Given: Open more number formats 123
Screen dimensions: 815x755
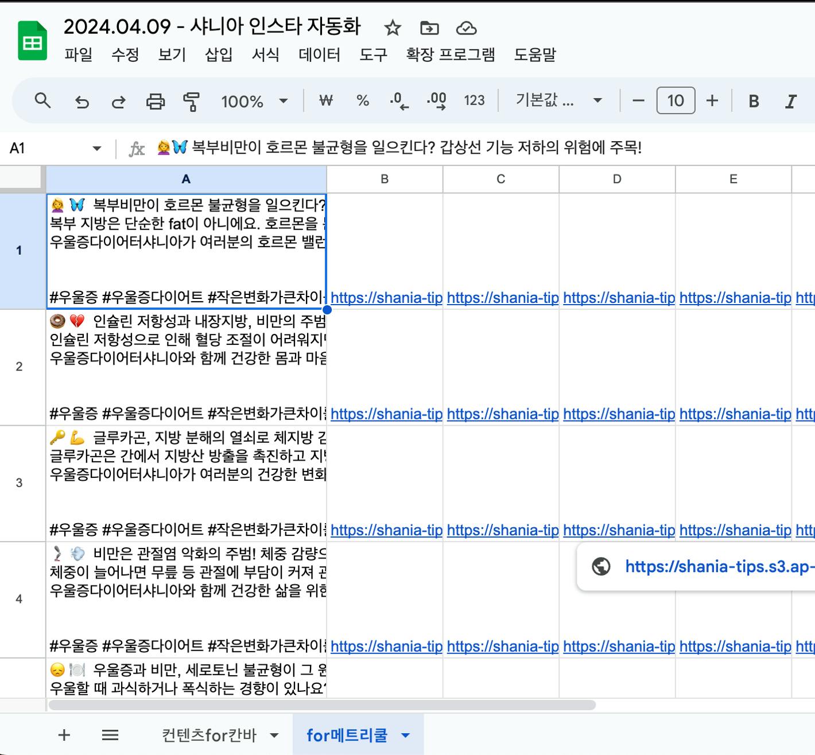Looking at the screenshot, I should [x=474, y=101].
